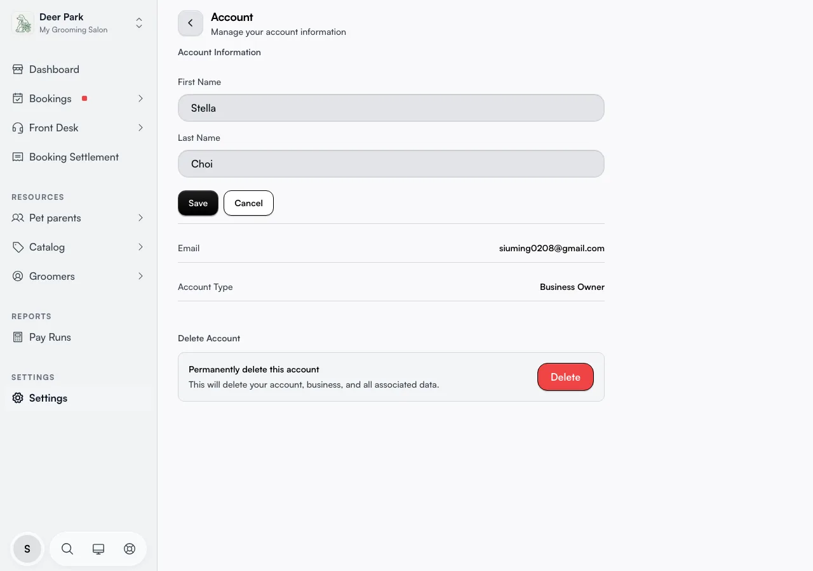The height and width of the screenshot is (571, 813).
Task: Click "Permanently delete this account" text
Action: (254, 369)
